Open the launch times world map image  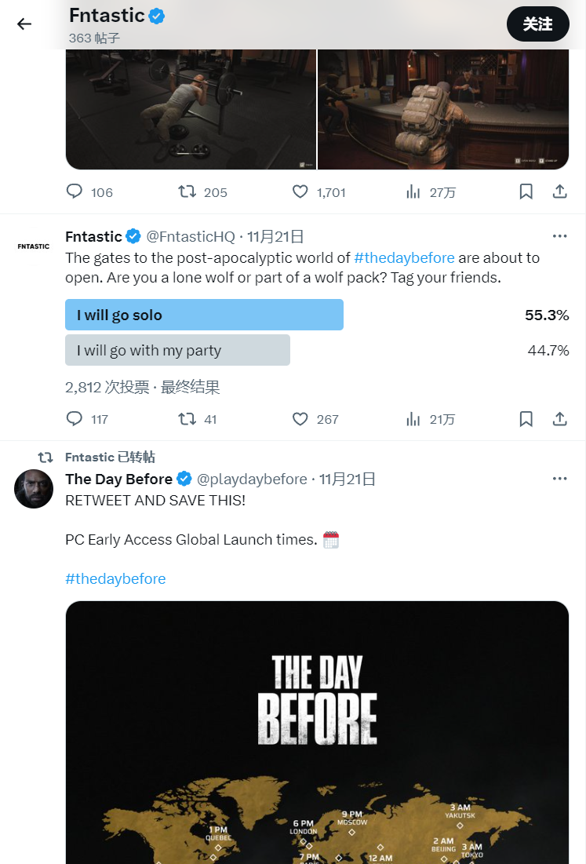click(317, 731)
